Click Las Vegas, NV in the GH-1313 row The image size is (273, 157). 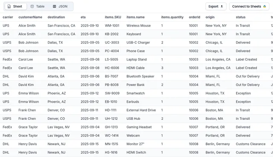(58, 127)
